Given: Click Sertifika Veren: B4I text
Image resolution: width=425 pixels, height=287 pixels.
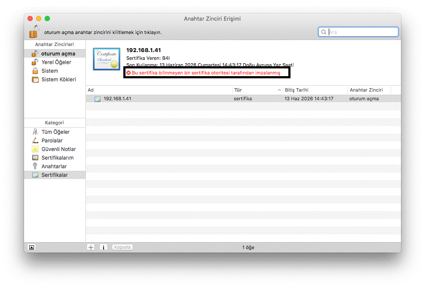Looking at the screenshot, I should tap(148, 58).
